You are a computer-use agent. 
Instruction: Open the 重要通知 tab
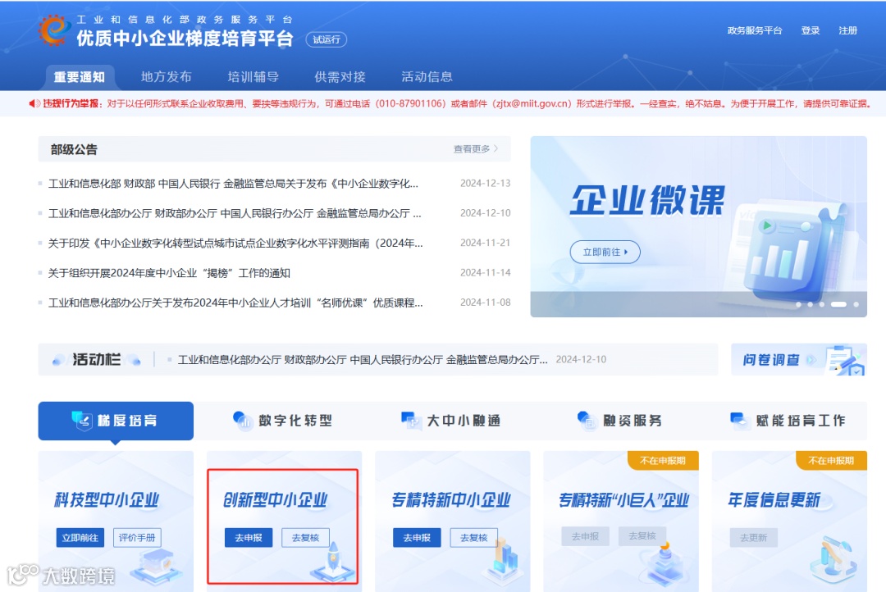[x=79, y=77]
